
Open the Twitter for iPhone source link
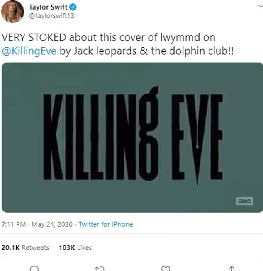106,224
